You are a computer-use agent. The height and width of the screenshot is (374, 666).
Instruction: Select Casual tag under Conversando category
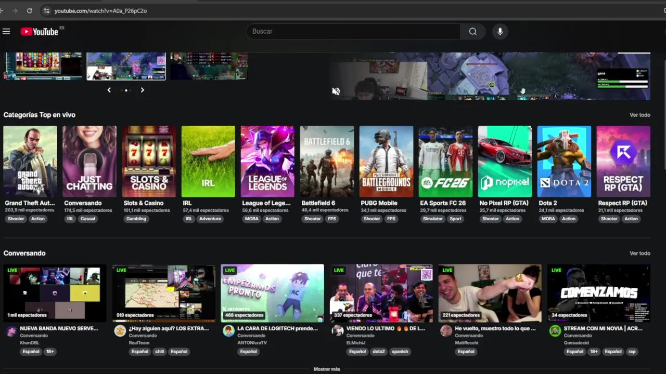pos(88,219)
